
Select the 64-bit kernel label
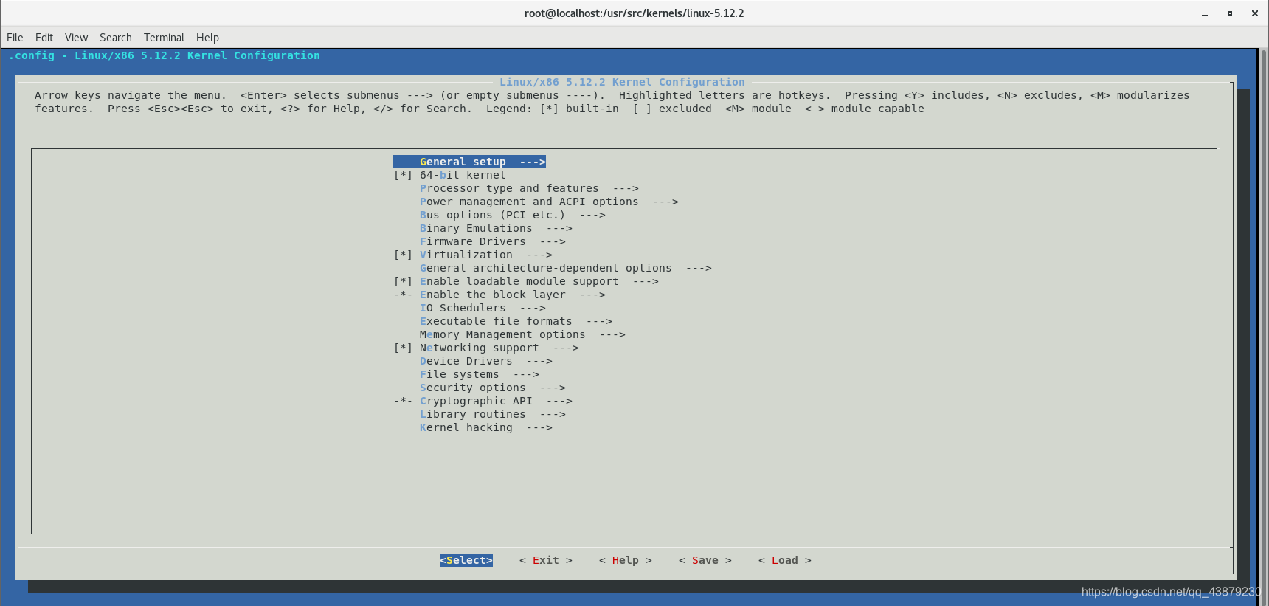463,175
